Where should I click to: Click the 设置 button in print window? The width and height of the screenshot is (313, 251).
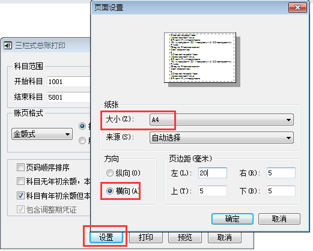coord(106,237)
